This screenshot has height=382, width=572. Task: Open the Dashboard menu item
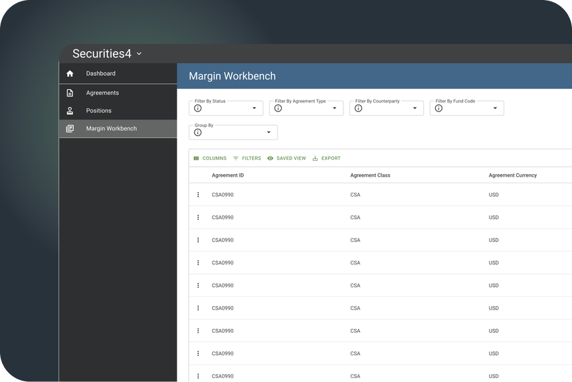pos(118,73)
